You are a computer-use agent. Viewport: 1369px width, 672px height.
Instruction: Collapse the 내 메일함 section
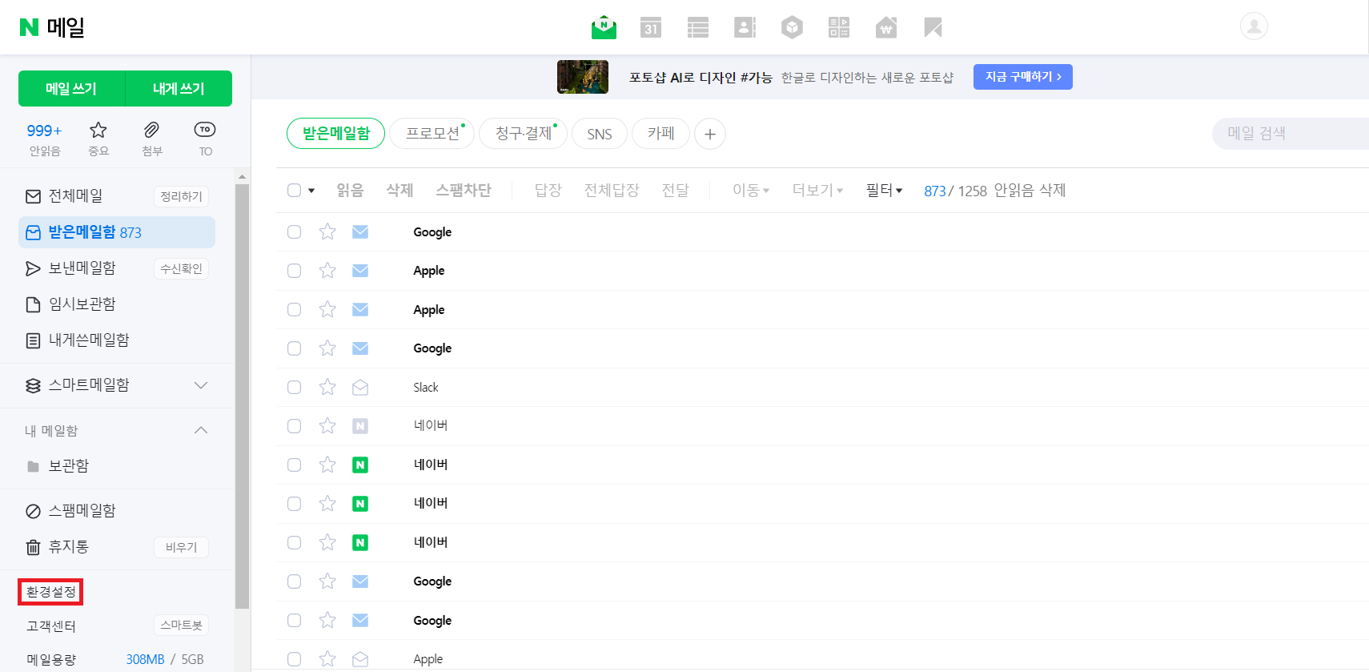[201, 430]
